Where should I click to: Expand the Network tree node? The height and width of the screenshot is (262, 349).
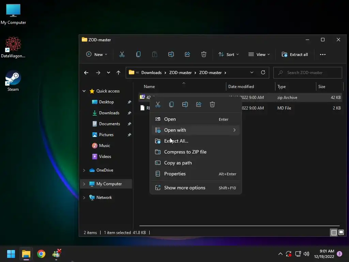84,198
